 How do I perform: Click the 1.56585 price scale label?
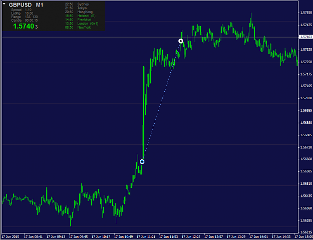click(306, 171)
